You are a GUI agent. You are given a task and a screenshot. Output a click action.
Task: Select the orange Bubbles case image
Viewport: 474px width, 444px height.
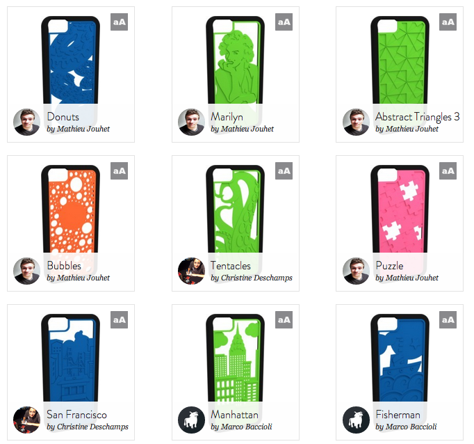tap(70, 209)
